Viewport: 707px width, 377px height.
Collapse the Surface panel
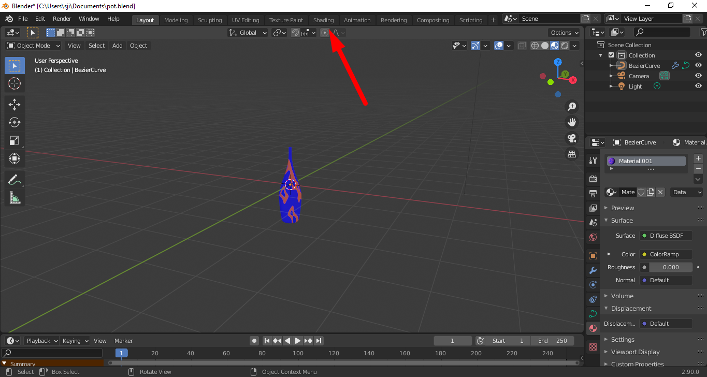click(619, 220)
